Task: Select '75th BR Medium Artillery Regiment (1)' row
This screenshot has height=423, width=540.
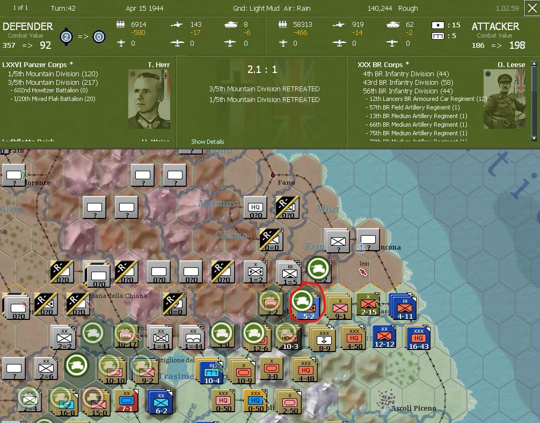Action: (x=417, y=133)
